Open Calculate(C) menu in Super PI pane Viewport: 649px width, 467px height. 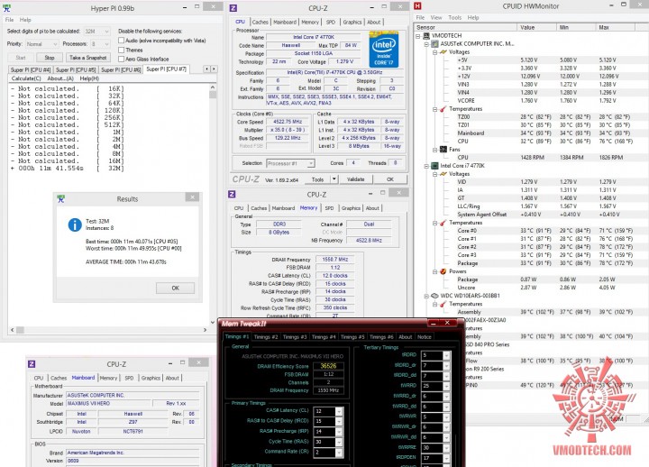pos(26,78)
